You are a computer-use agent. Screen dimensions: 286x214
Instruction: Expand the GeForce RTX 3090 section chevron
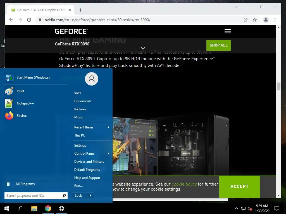coord(143,48)
